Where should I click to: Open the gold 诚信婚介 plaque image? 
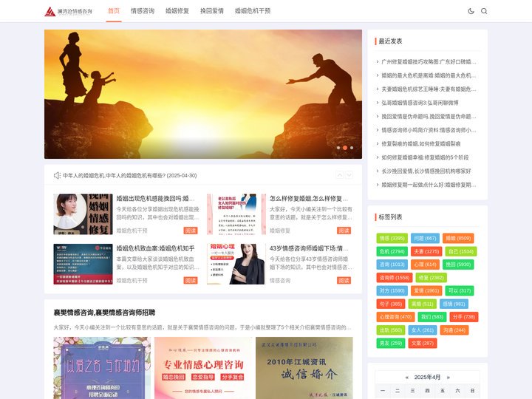[x=304, y=368]
